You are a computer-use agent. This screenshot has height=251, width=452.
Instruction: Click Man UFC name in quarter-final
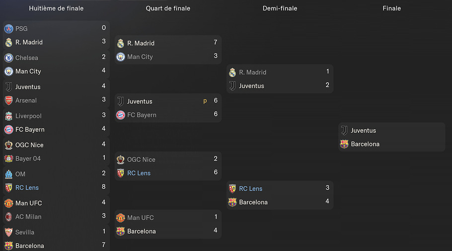pos(140,218)
